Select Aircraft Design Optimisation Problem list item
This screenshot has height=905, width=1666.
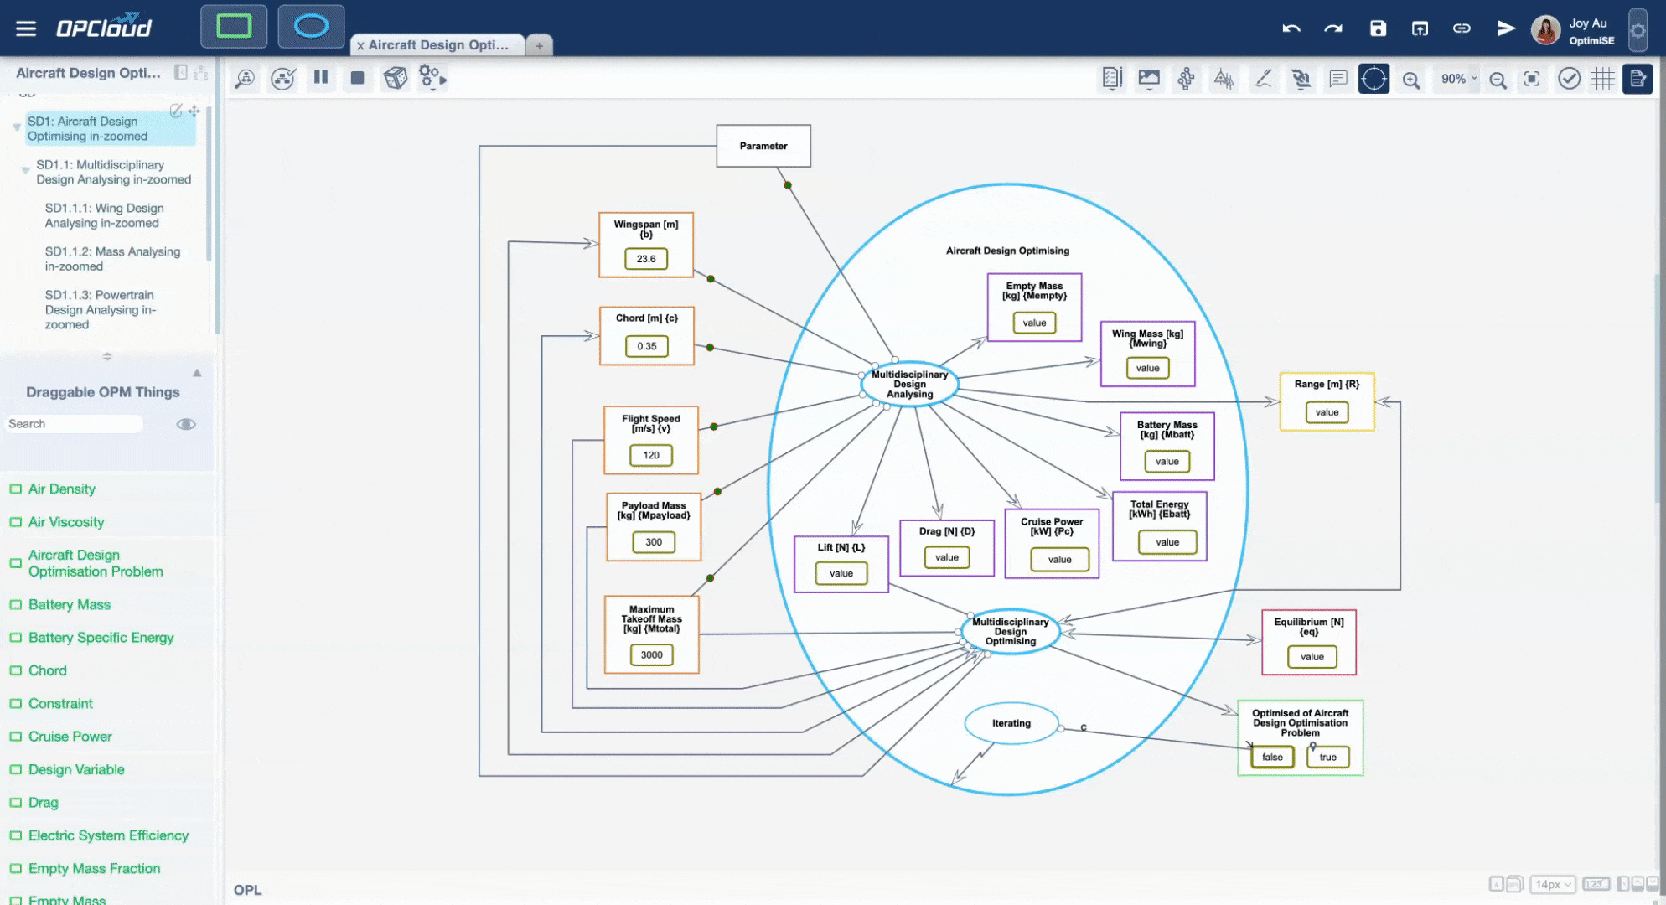pos(95,563)
